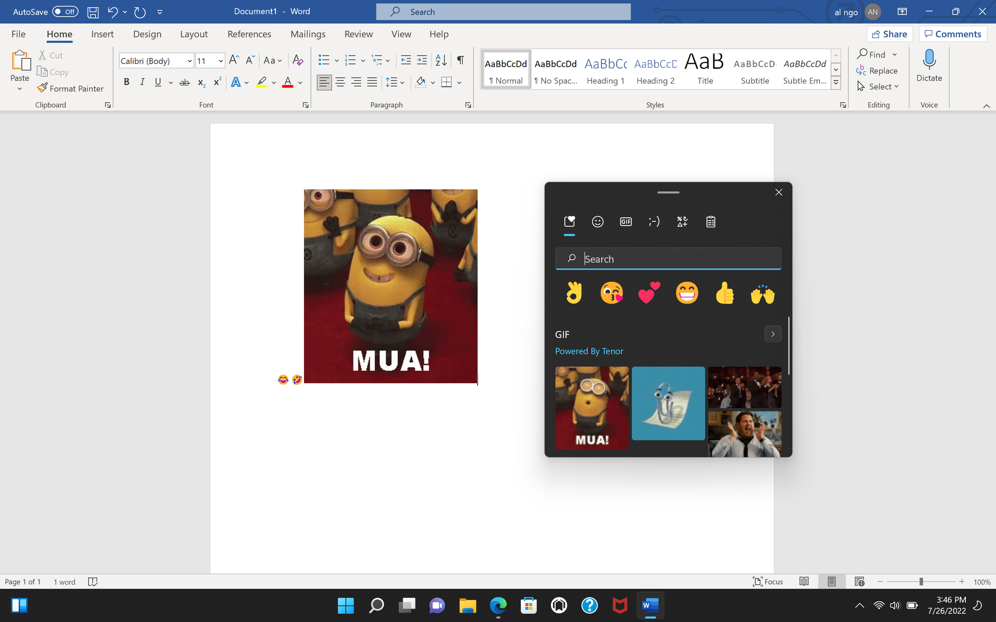Switch to the Design tab
The image size is (996, 622).
147,34
